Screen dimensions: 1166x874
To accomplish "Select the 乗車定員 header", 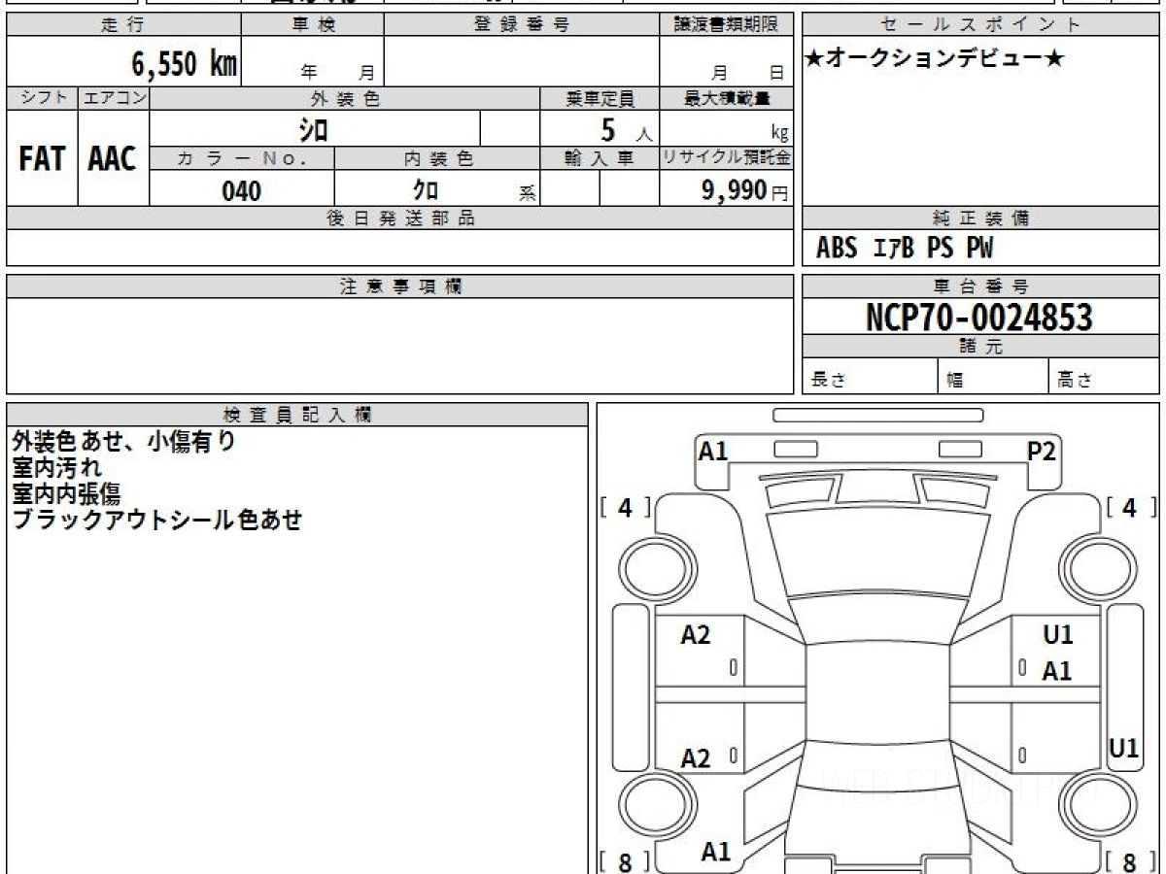I will click(600, 98).
